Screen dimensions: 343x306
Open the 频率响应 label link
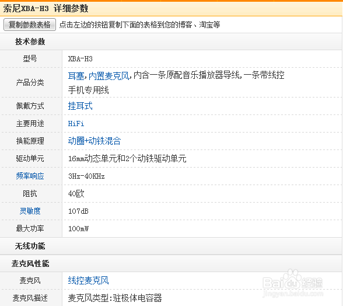(x=30, y=176)
